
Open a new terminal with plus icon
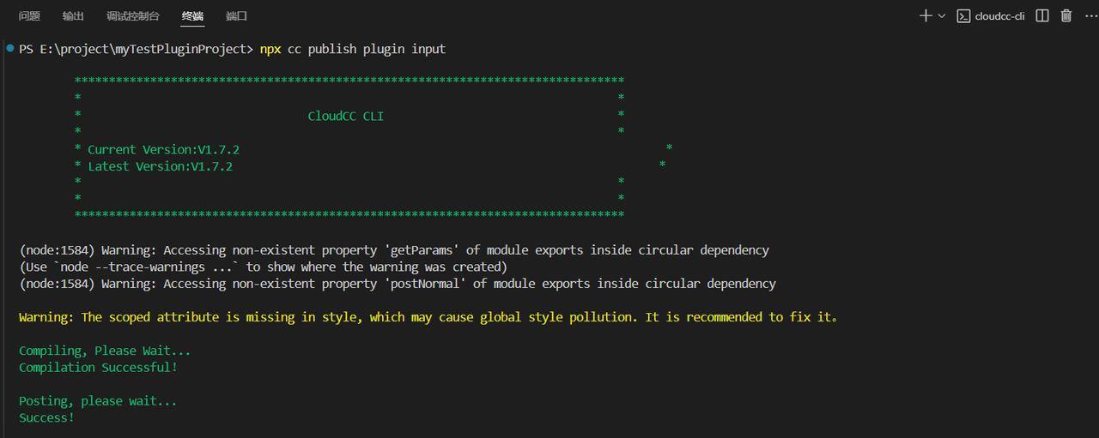pyautogui.click(x=925, y=15)
